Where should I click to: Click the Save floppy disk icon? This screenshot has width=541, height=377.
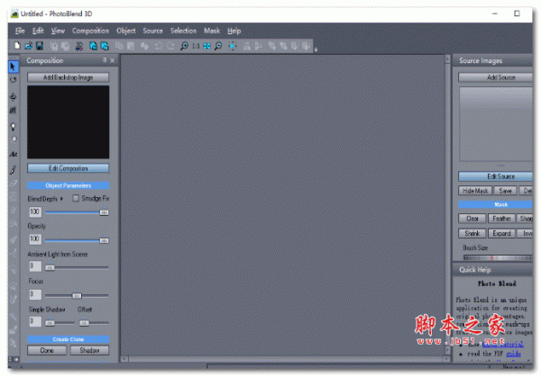[x=40, y=46]
